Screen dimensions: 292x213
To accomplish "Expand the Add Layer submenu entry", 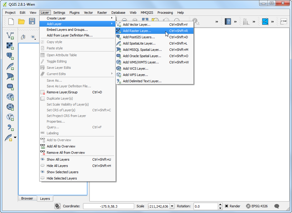I will tap(78, 24).
